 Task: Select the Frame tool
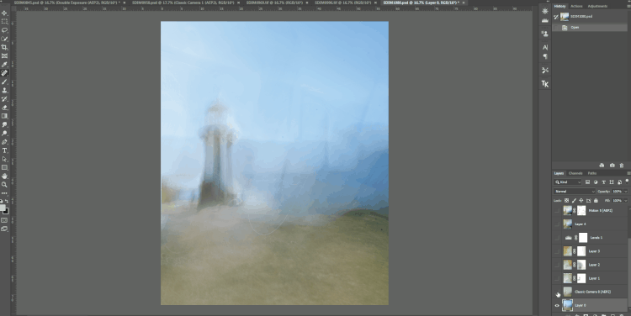click(4, 55)
